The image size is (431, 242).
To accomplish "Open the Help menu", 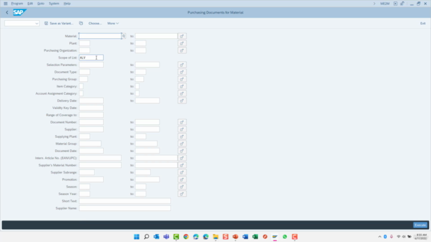I will (67, 3).
